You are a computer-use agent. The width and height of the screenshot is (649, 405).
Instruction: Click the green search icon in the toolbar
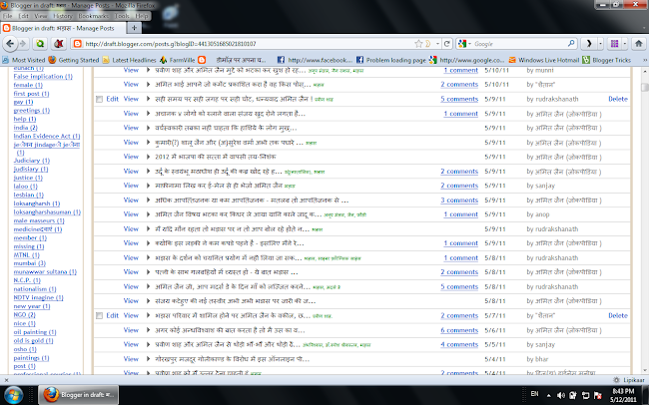tap(40, 44)
